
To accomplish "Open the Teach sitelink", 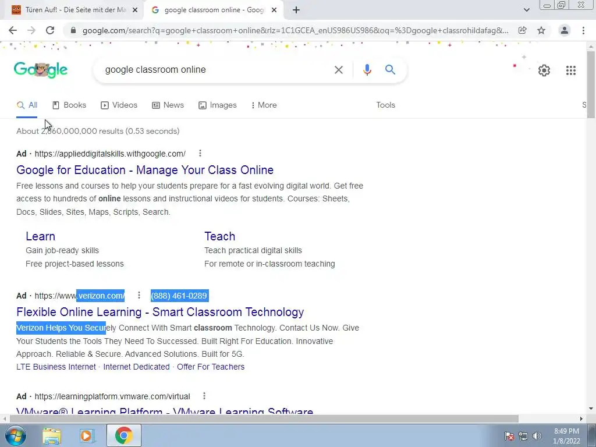I will 219,236.
